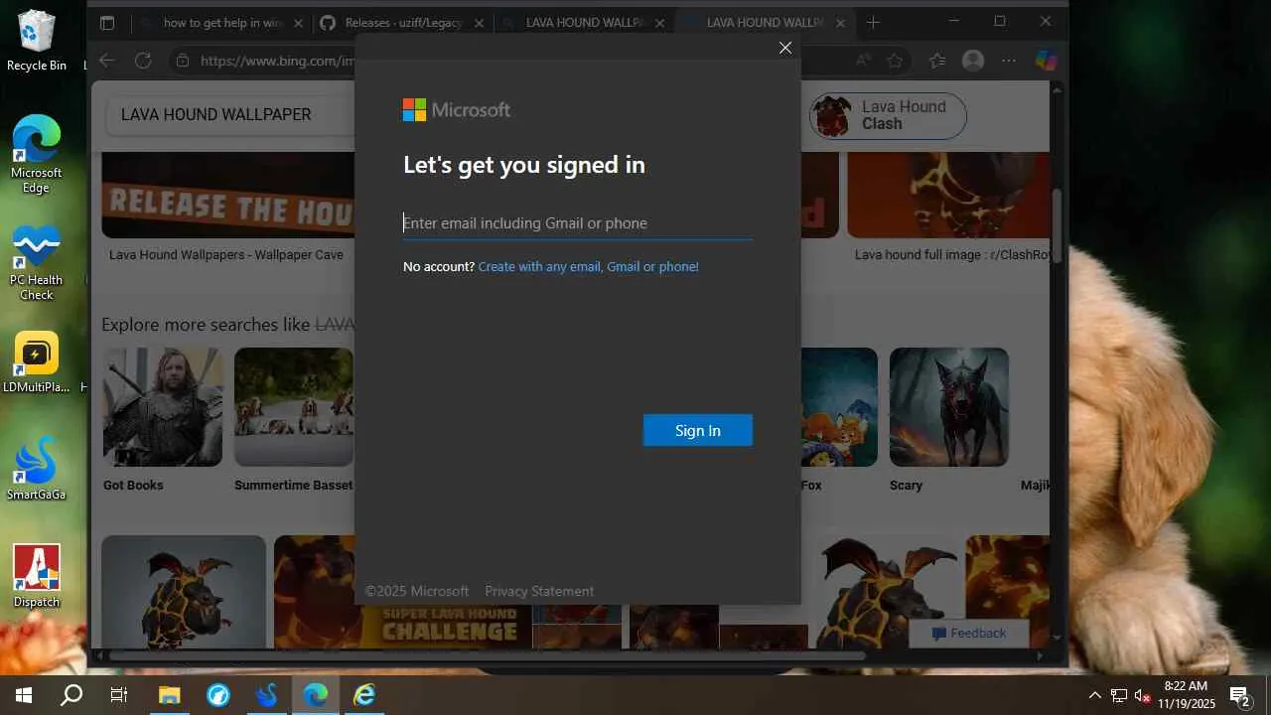This screenshot has height=715, width=1271.
Task: Add this page to favorites star
Action: 895,61
